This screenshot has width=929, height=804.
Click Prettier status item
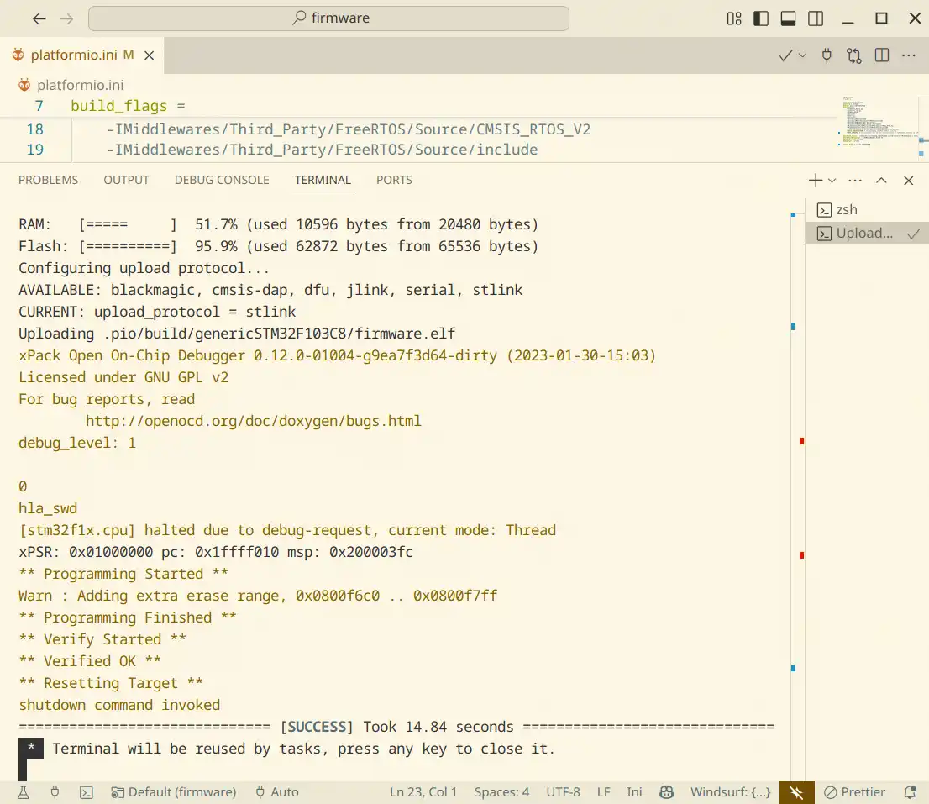[855, 793]
